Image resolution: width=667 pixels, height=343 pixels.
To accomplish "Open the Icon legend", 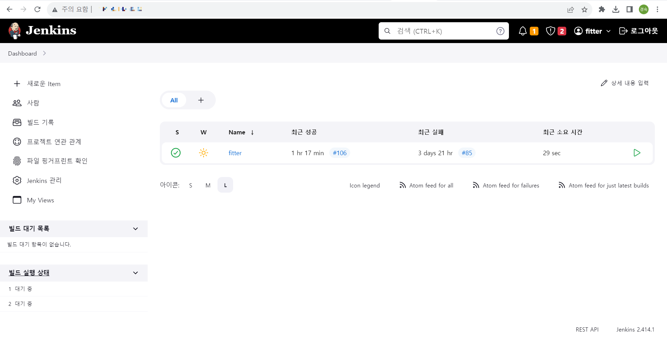I will coord(364,185).
